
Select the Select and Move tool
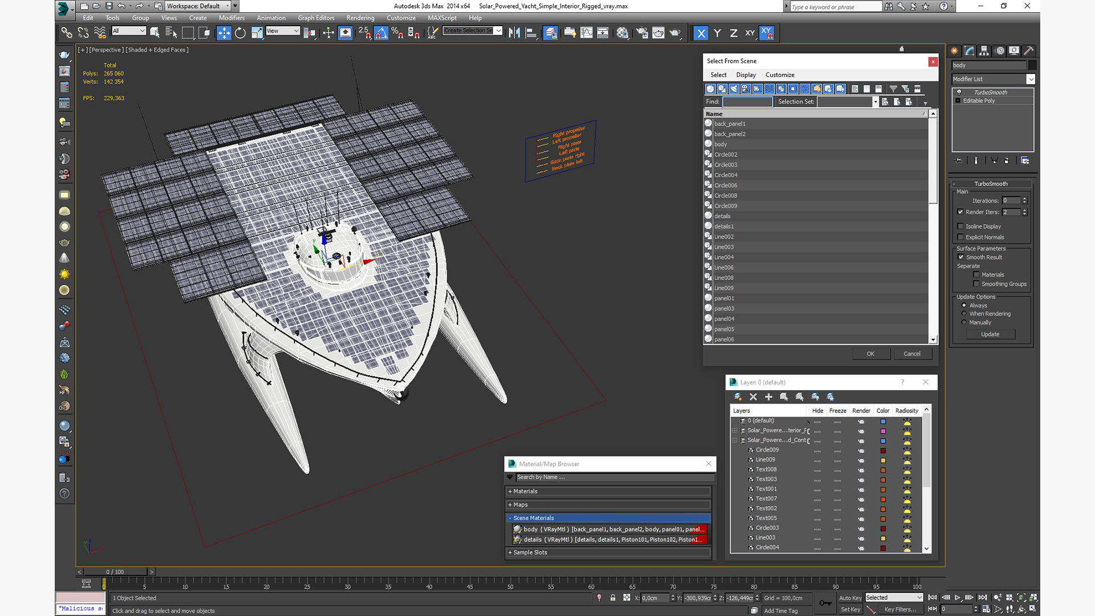click(224, 33)
